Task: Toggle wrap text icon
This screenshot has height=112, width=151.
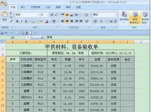Action: 86,15
